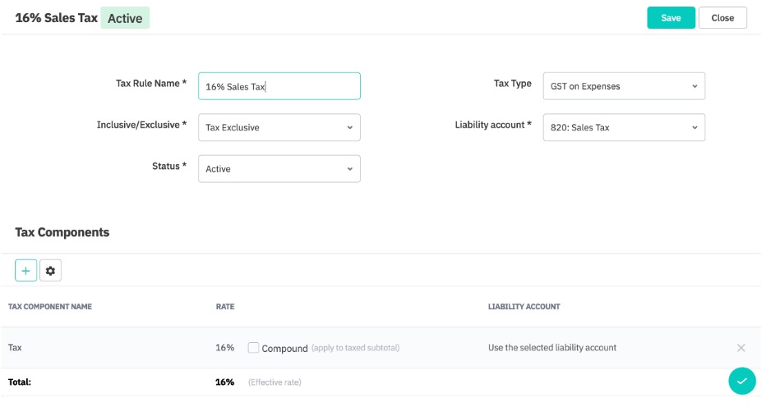This screenshot has width=766, height=407.
Task: Expand the Inclusive/Exclusive dropdown
Action: coord(279,127)
